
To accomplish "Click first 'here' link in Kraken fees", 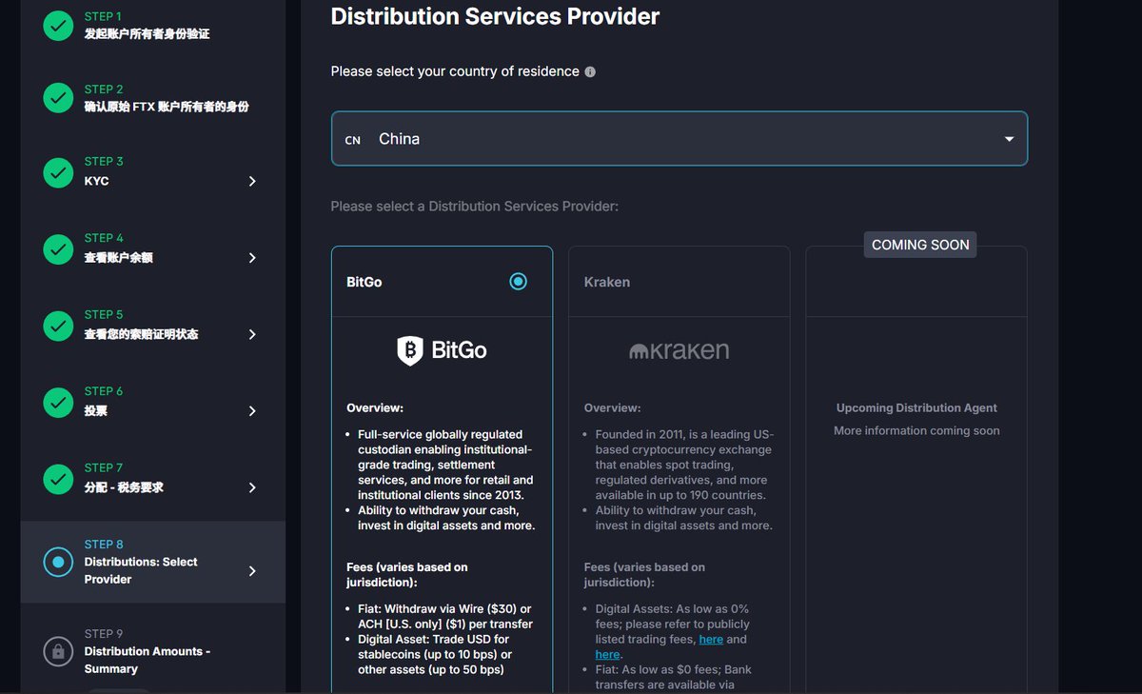I will tap(711, 640).
